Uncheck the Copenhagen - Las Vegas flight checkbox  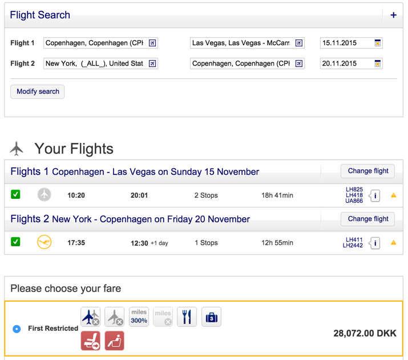[15, 195]
